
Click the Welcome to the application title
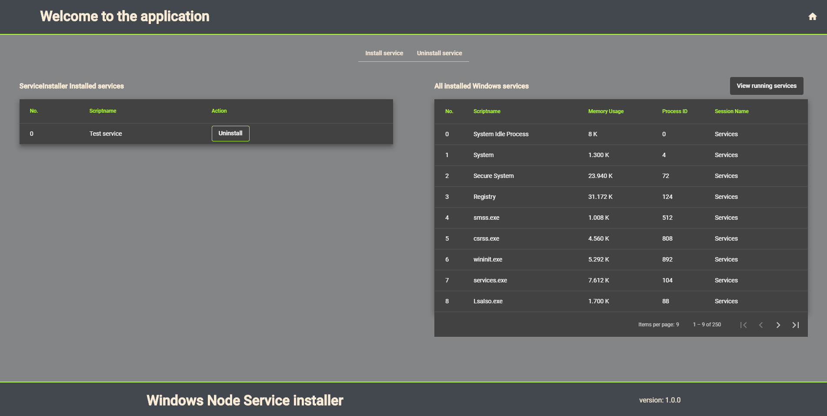(x=125, y=17)
